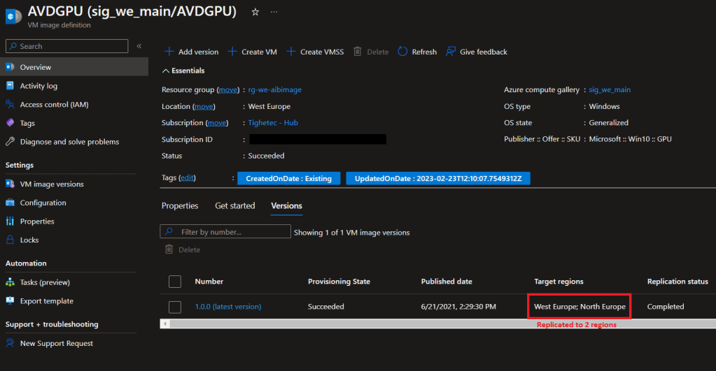Viewport: 716px width, 371px height.
Task: Click the Activity log icon in sidebar
Action: click(10, 86)
